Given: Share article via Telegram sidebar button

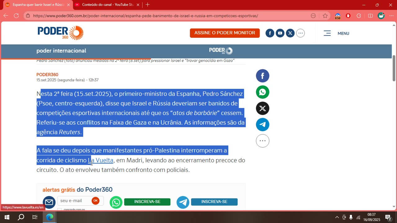Looking at the screenshot, I should point(262,125).
